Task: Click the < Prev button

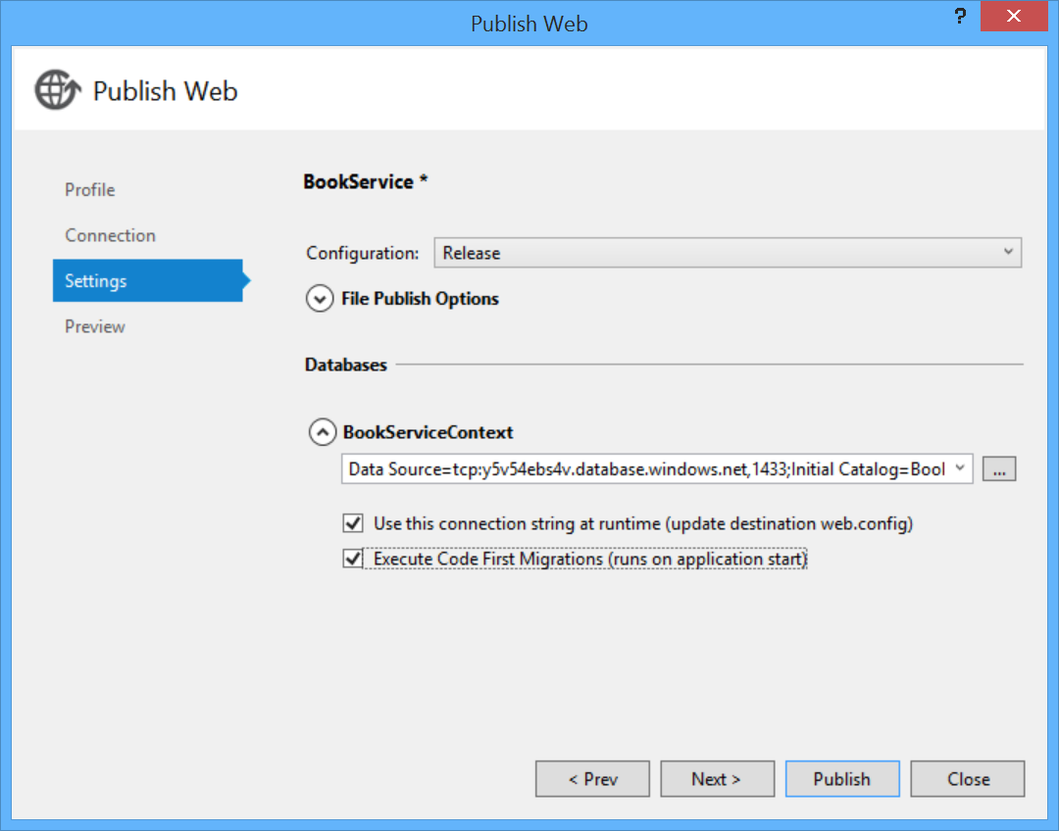Action: coord(592,779)
